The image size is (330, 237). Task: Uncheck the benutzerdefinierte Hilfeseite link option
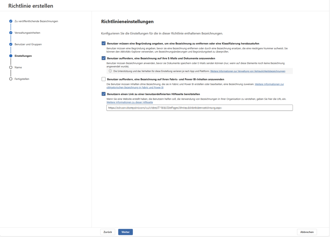(x=104, y=93)
